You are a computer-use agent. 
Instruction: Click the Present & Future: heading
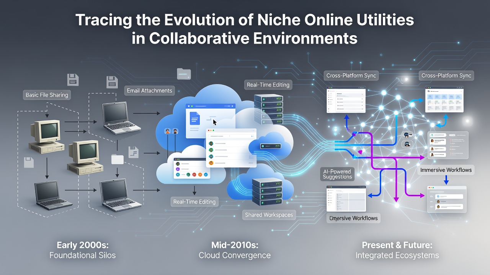[397, 245]
